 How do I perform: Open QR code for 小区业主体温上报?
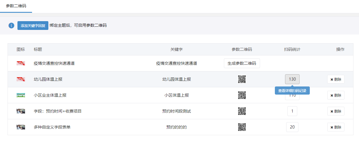(242, 95)
